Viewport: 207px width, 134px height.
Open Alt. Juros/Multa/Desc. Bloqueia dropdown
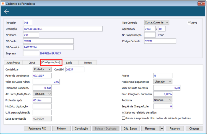pyautogui.click(x=42, y=94)
